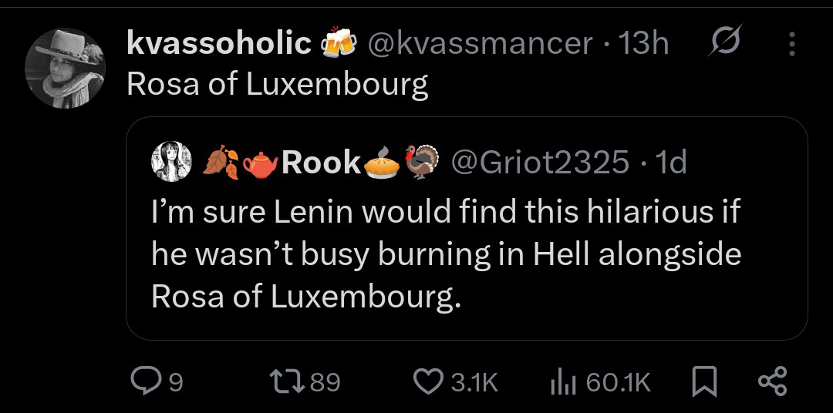Click the 13h timestamp

[646, 45]
